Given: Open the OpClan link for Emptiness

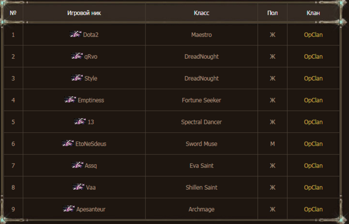Looking at the screenshot, I should click(313, 100).
